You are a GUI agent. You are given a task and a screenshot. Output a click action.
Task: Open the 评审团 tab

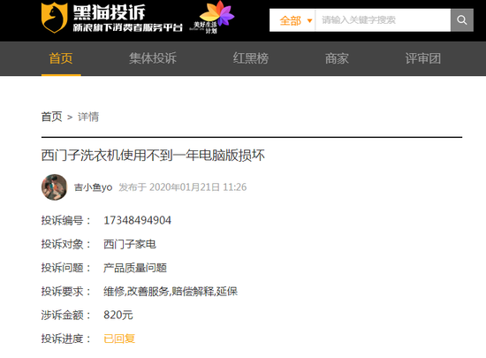coord(423,58)
